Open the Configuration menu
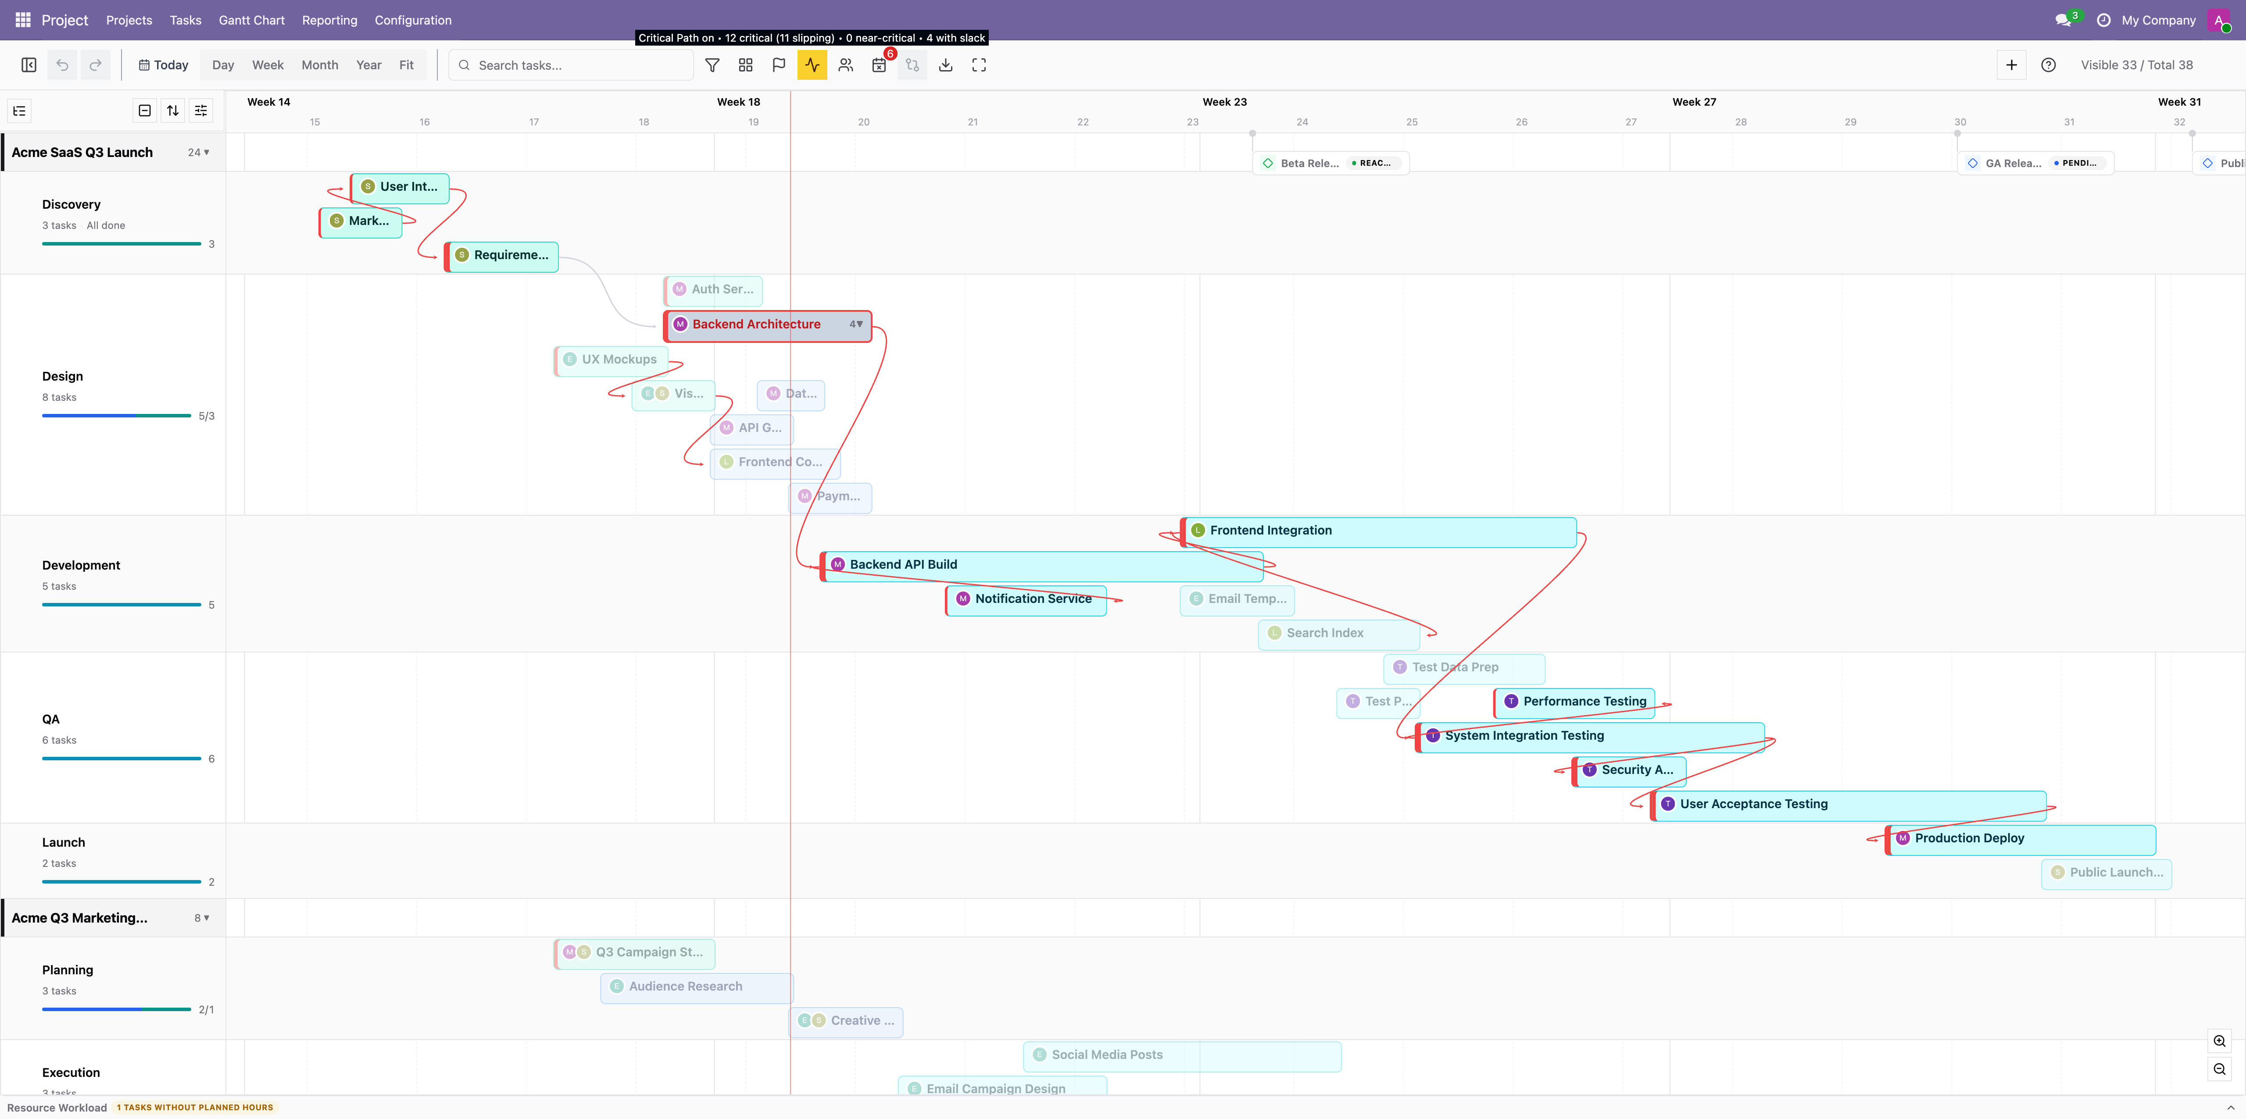 (413, 20)
